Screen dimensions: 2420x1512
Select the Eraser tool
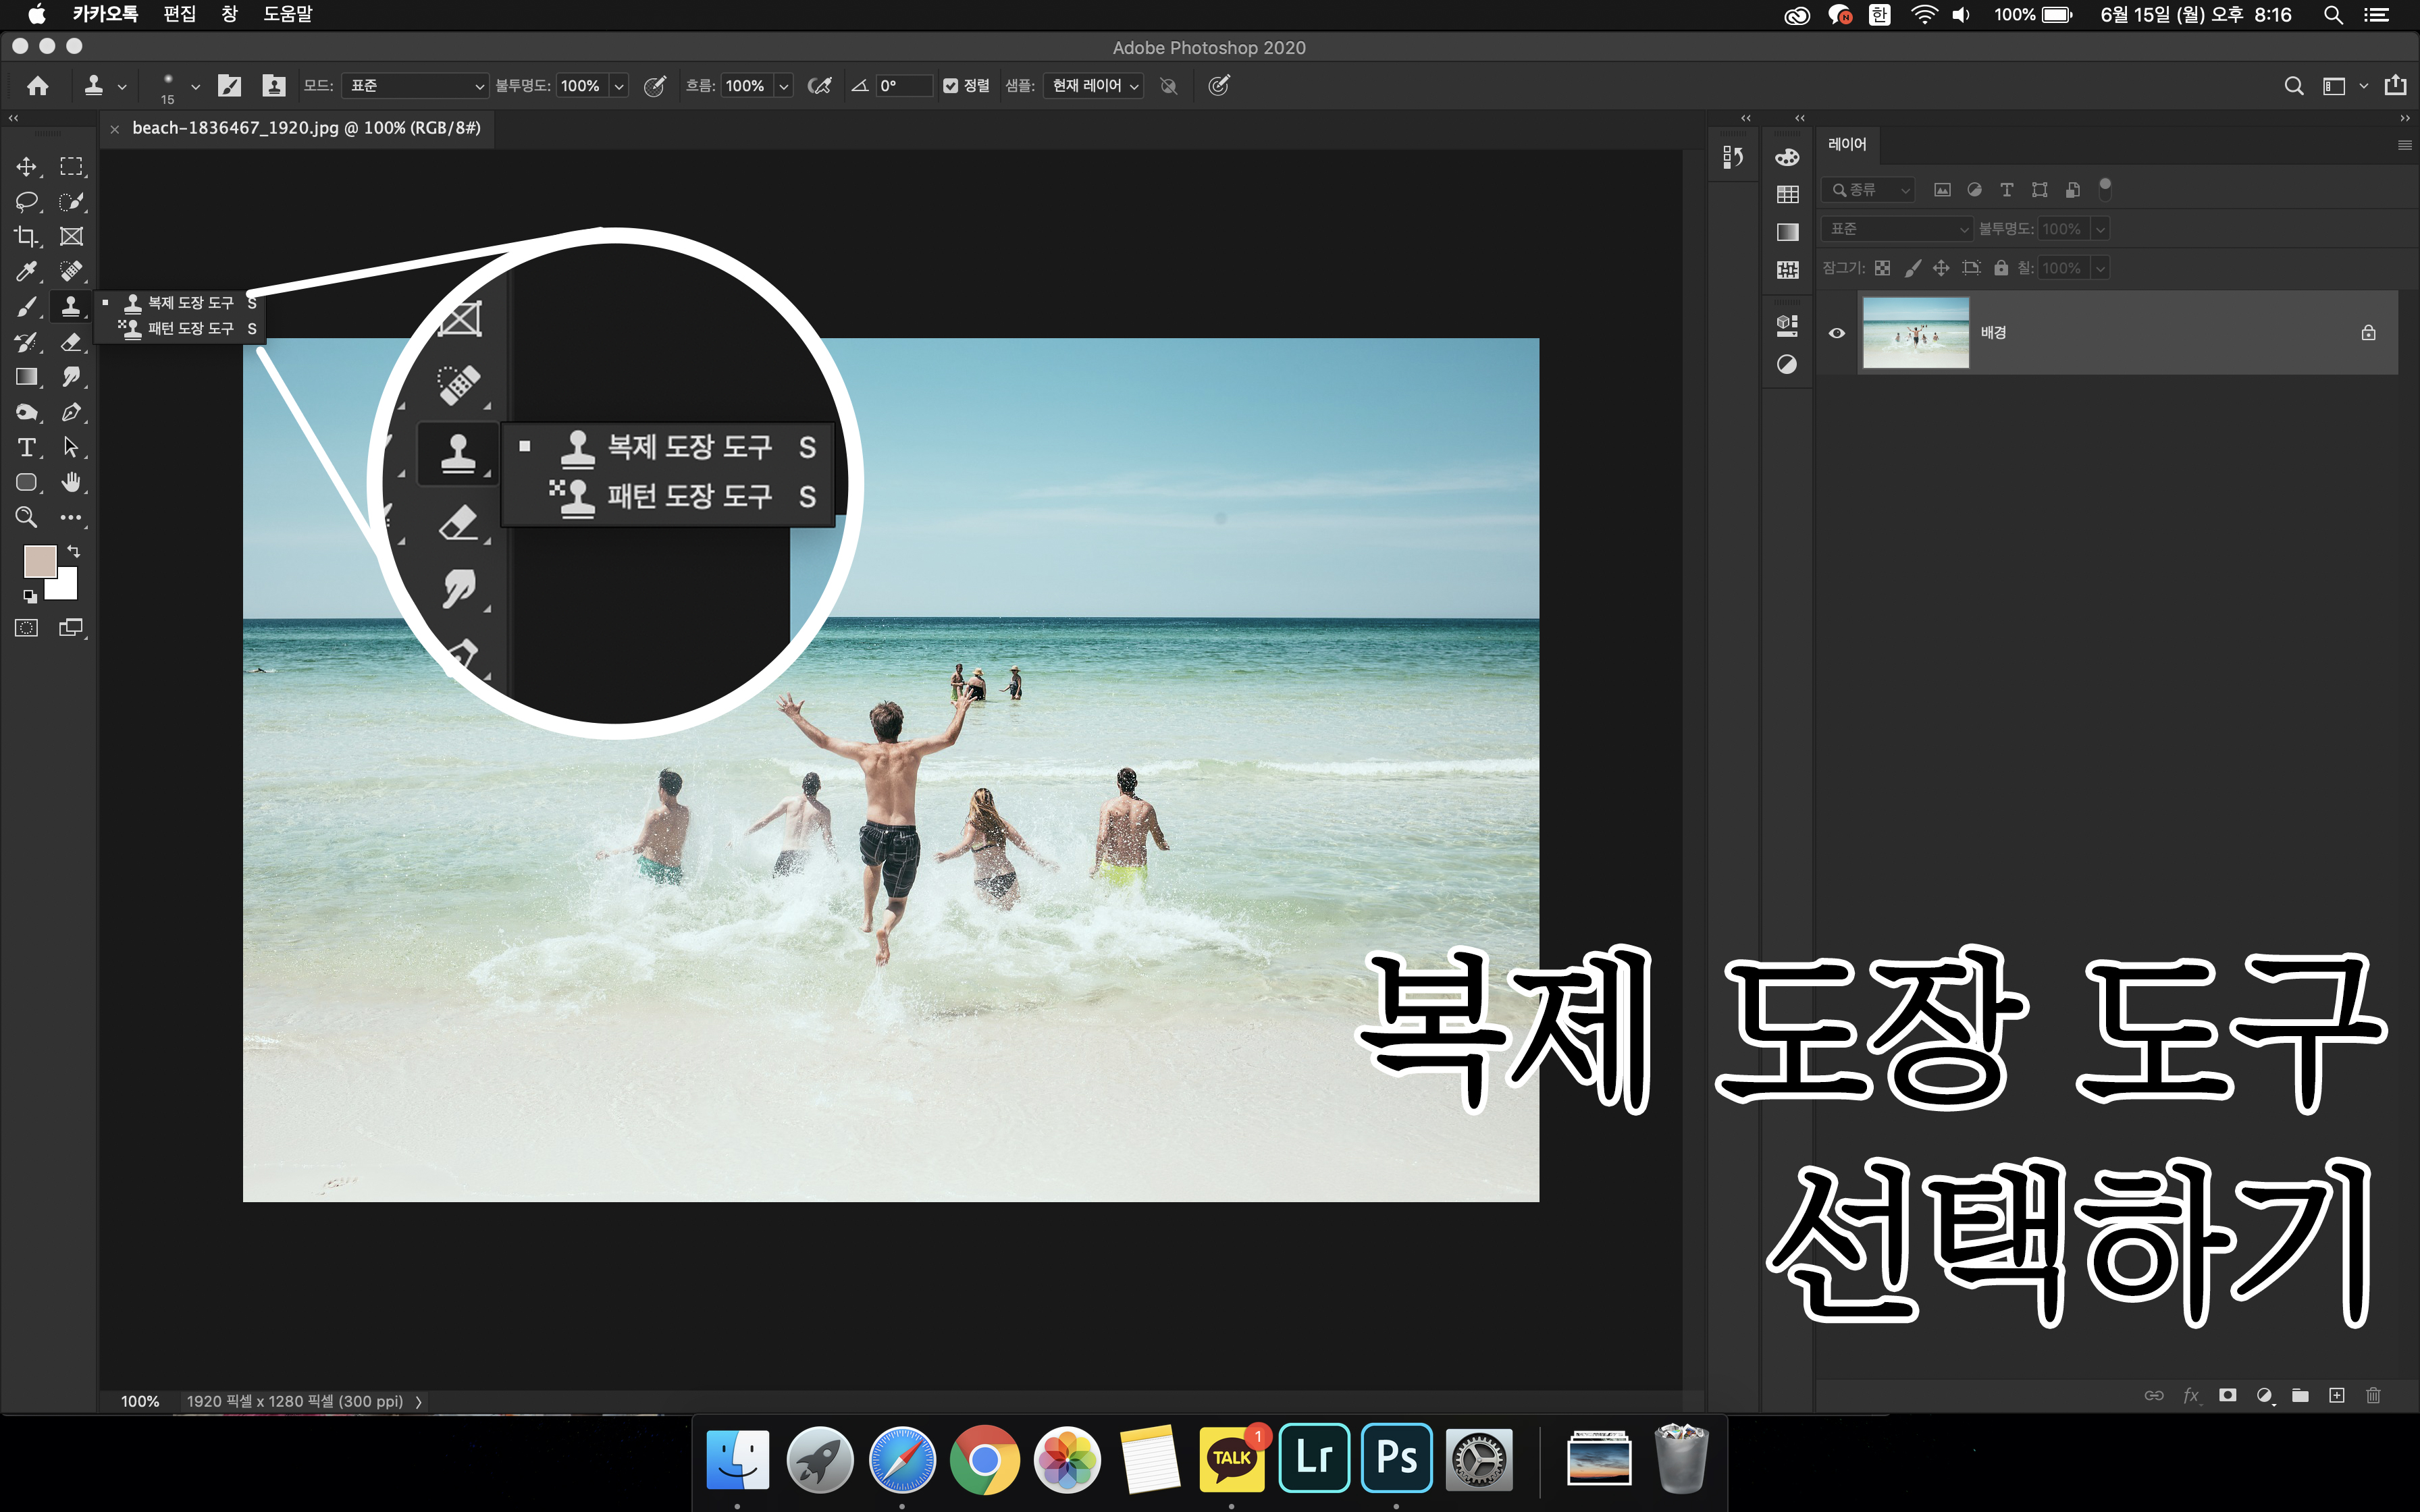70,342
